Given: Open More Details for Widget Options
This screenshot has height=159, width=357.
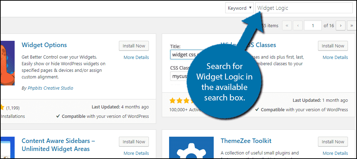Looking at the screenshot, I should 136,58.
